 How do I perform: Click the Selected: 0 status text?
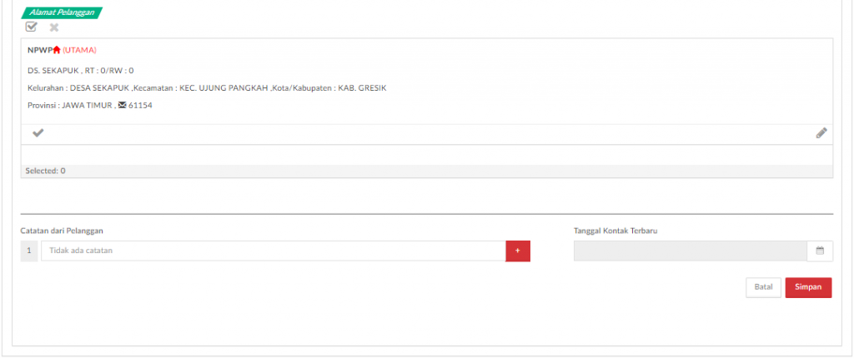click(x=45, y=171)
